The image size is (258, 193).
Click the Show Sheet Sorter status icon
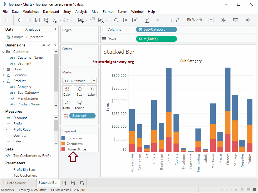(243, 190)
